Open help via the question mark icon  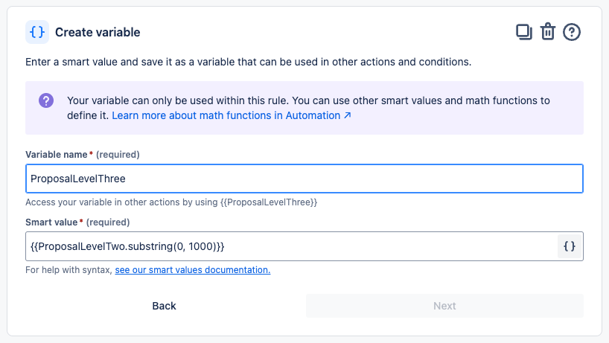572,32
